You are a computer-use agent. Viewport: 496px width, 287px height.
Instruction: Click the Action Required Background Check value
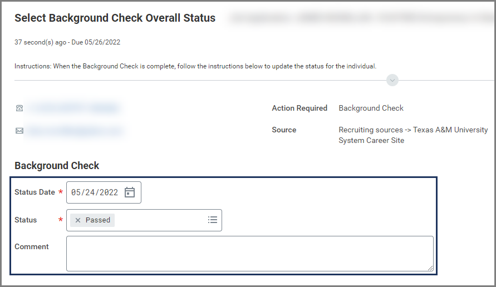(x=371, y=108)
